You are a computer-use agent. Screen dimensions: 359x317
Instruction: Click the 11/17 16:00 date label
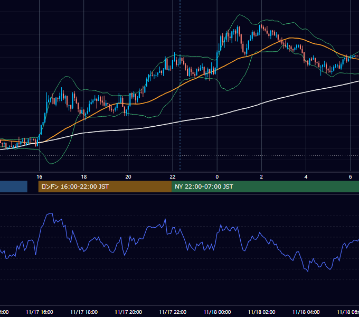[40, 312]
